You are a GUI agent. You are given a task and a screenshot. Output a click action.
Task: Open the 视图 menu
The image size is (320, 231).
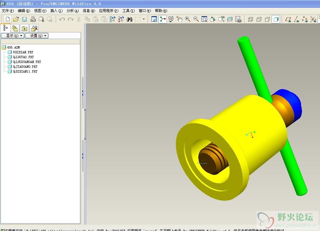click(40, 11)
